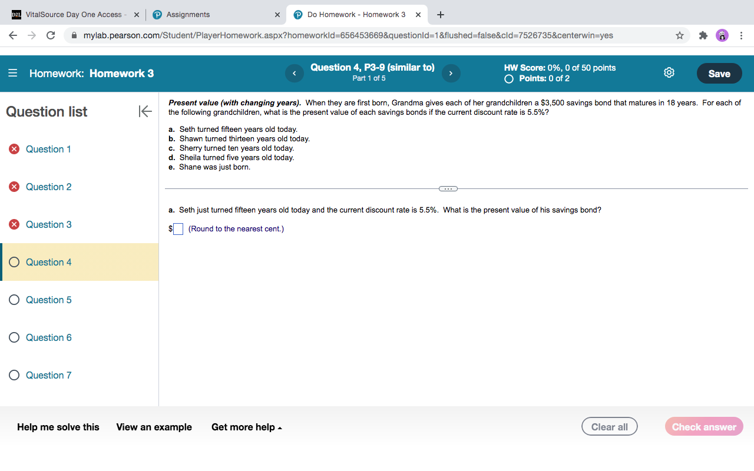This screenshot has height=471, width=754.
Task: Click Clear all to reset answers
Action: coord(609,426)
